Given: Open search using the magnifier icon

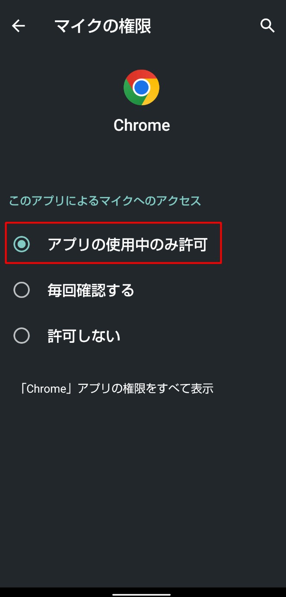Looking at the screenshot, I should [x=267, y=26].
